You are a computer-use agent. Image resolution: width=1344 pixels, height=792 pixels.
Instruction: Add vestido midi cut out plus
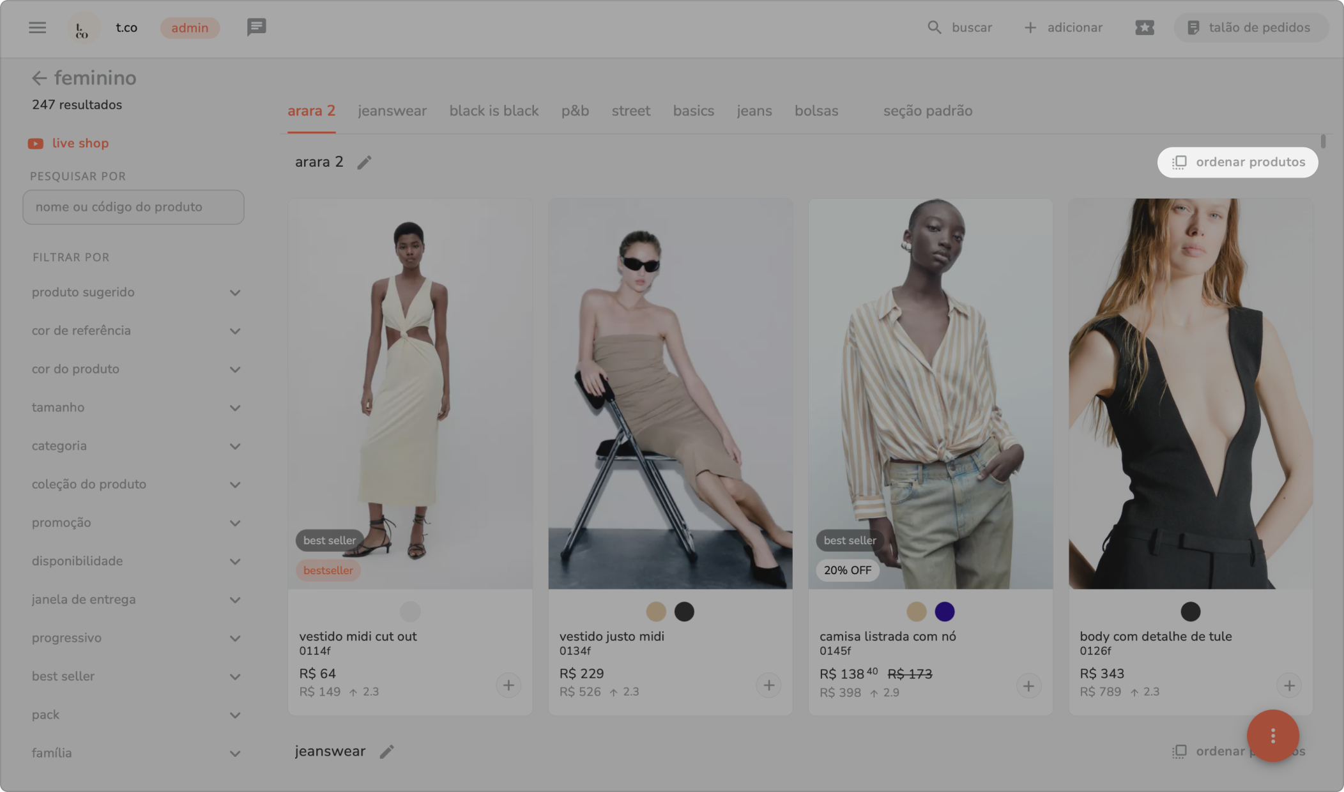[x=508, y=685]
